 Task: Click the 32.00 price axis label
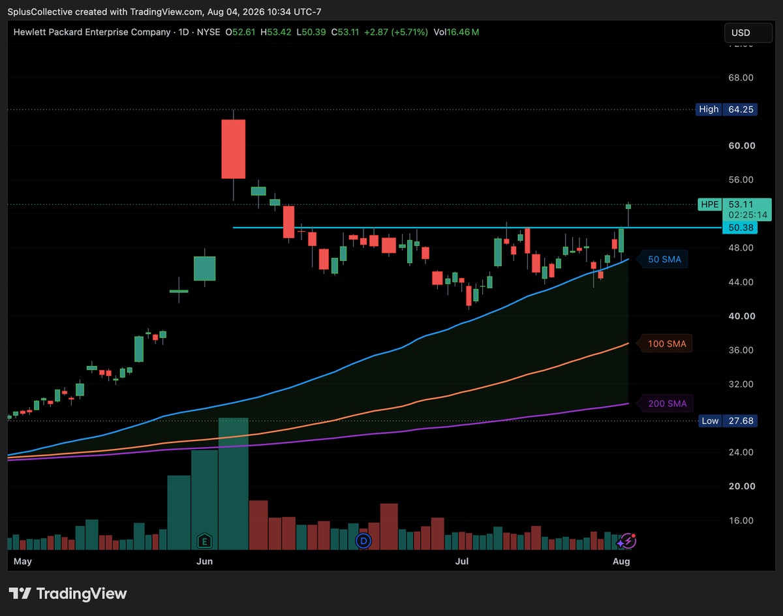(741, 384)
